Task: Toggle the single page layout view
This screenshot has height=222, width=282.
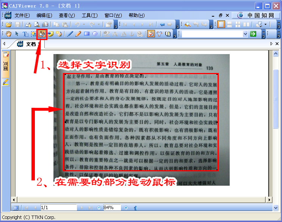Action: [x=221, y=25]
